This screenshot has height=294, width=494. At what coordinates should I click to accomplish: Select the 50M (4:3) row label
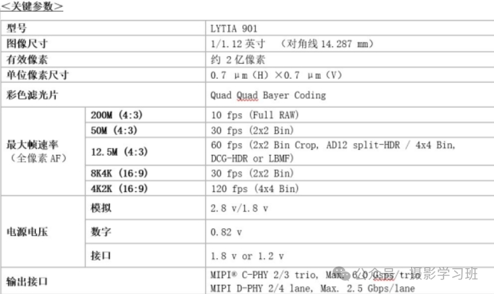[145, 130]
